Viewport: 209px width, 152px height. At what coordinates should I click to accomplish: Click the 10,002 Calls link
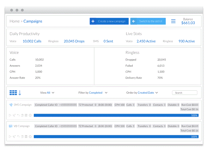[32, 41]
